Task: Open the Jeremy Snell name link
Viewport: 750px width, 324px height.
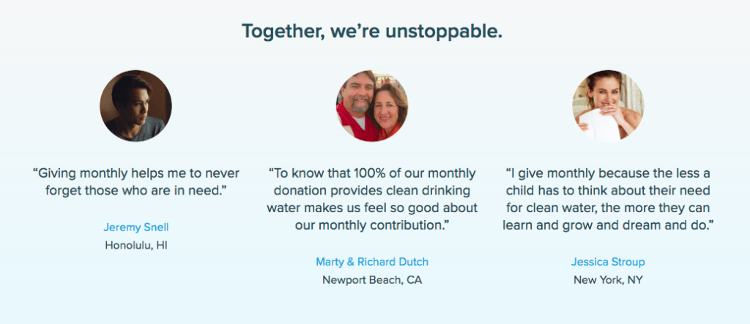Action: click(x=136, y=227)
